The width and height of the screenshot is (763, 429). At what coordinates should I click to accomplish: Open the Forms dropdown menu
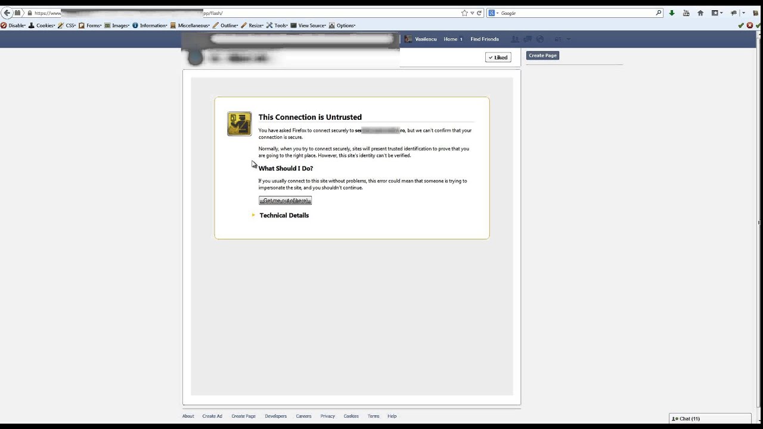coord(91,26)
